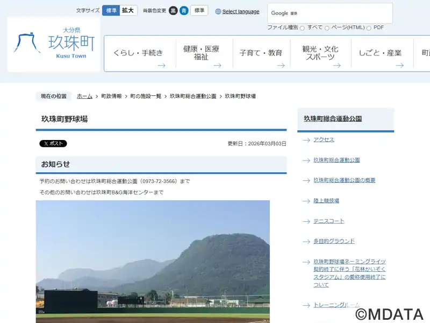Viewport: 430px width, 323px height.
Task: Go to ホーム breadcrumb link
Action: coord(84,96)
